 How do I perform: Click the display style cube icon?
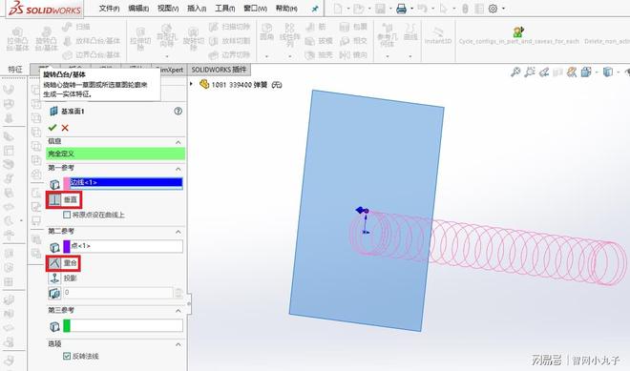pyautogui.click(x=607, y=72)
